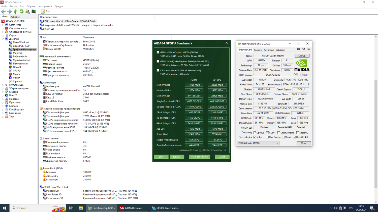Click the AIDA64 green monitor diagnostics icon

pos(34,11)
